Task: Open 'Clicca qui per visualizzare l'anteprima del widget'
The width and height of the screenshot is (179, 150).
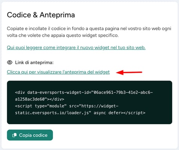Action: [58, 72]
